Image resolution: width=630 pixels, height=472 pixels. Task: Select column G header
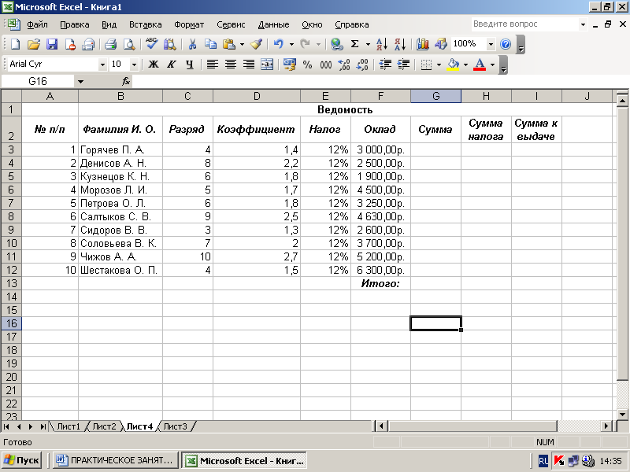point(436,96)
